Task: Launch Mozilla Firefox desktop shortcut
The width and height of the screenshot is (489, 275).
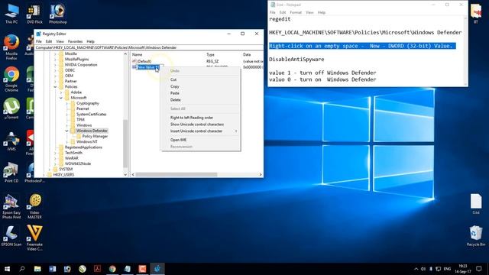Action: coord(11,47)
